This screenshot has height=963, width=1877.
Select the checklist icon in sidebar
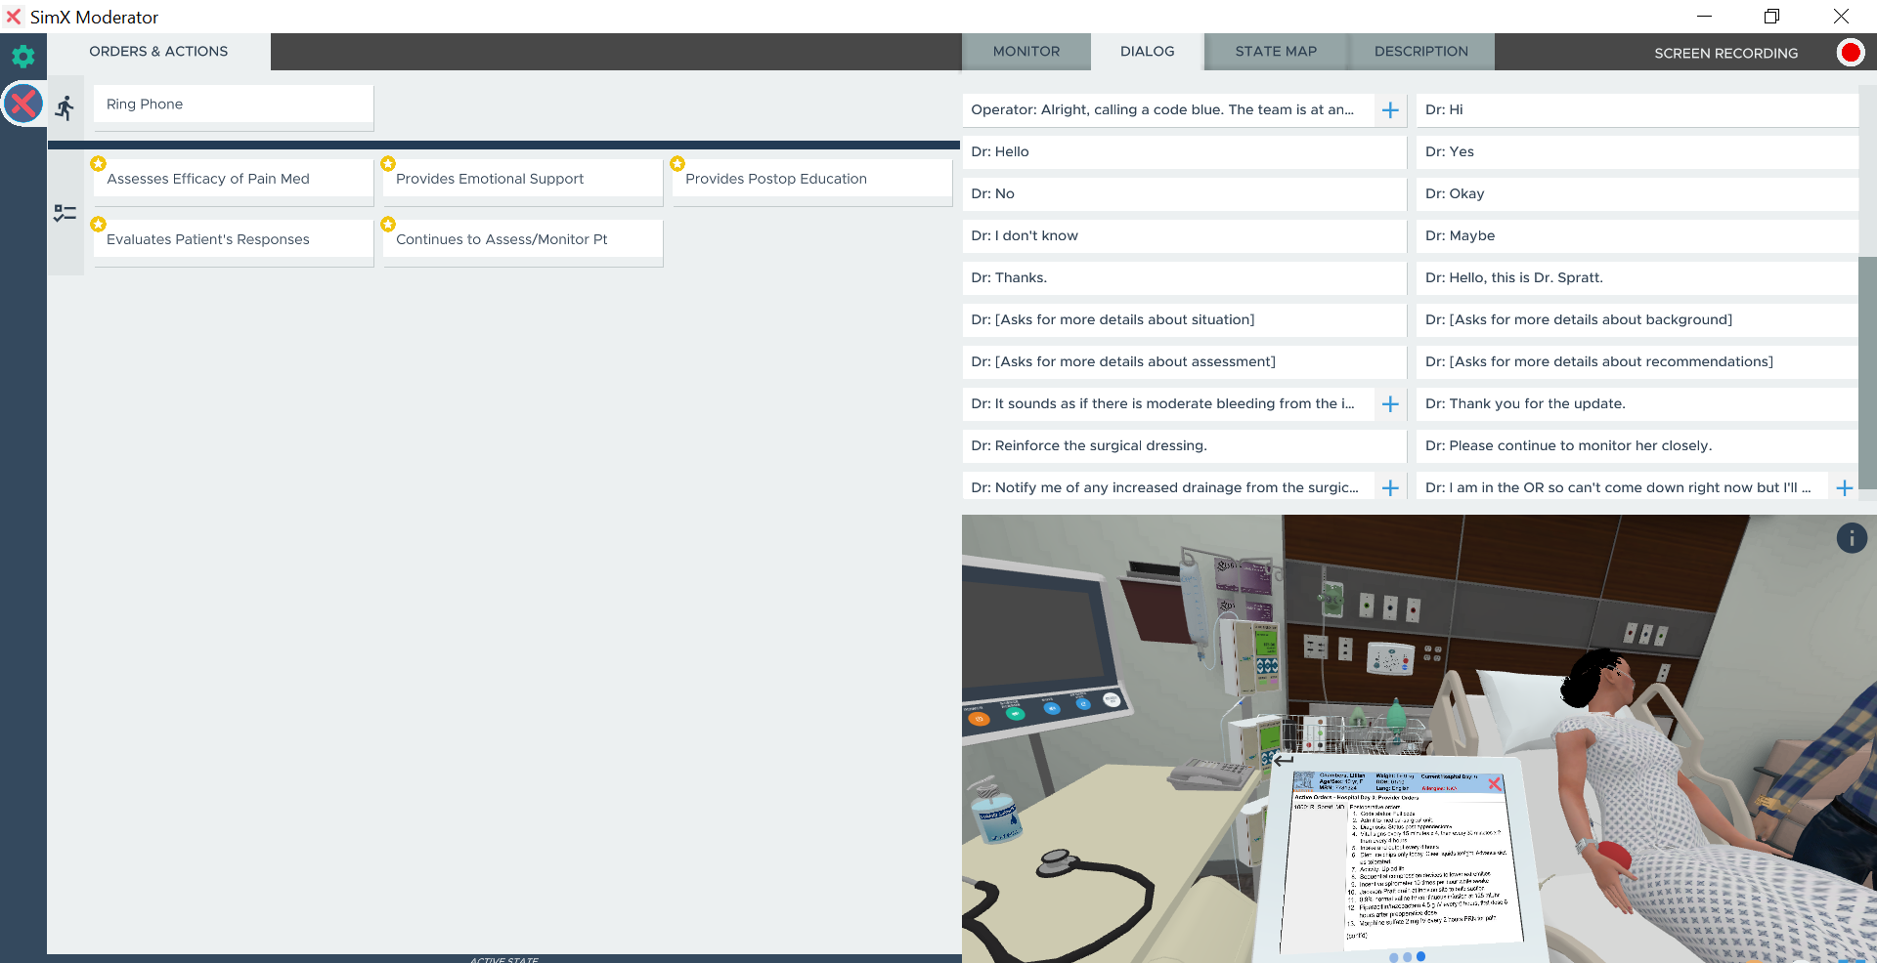(65, 213)
